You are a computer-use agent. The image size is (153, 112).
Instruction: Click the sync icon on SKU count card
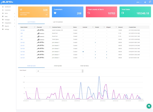pyautogui.click(x=89, y=13)
